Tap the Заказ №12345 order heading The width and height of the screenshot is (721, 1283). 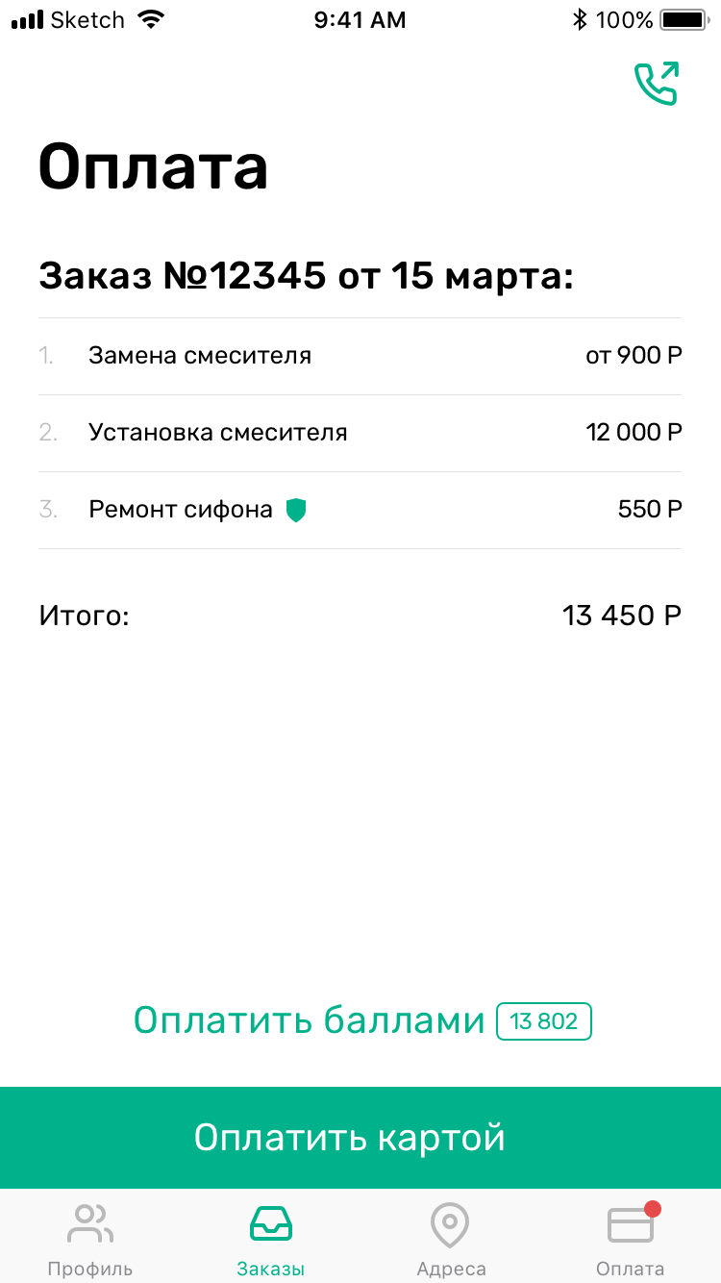pos(306,277)
